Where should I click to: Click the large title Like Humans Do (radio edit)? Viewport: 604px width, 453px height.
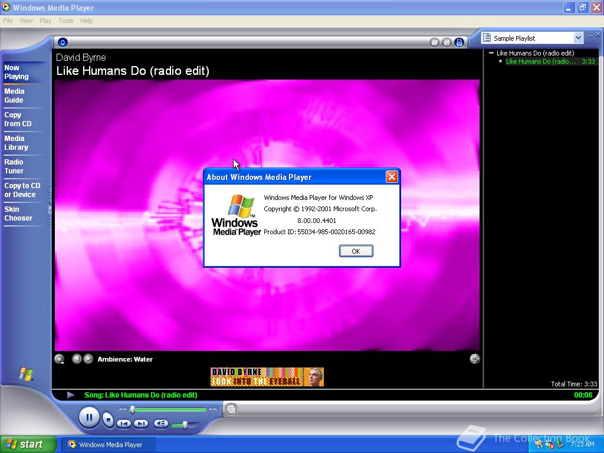(133, 71)
